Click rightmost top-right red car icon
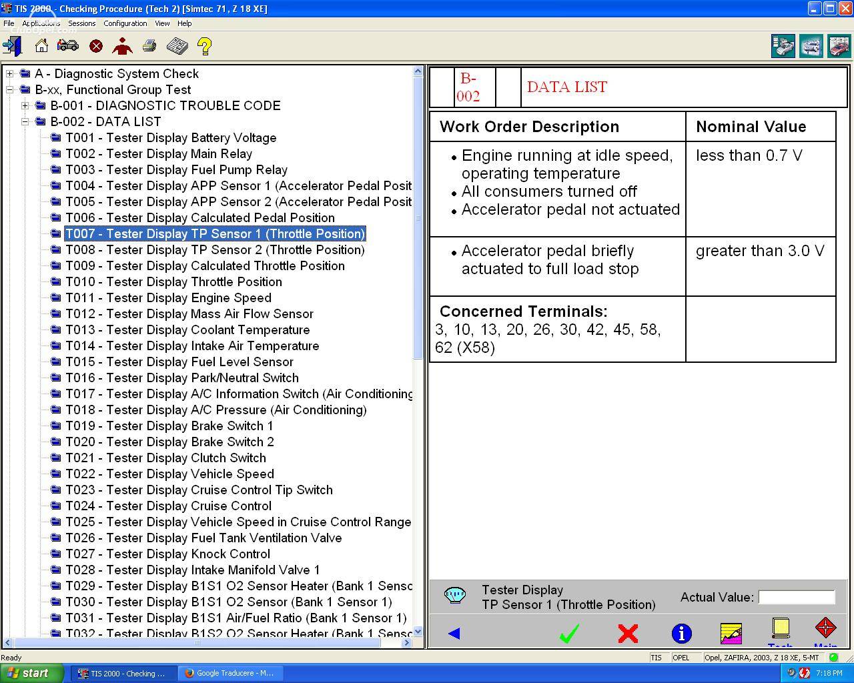This screenshot has width=854, height=683. 839,46
